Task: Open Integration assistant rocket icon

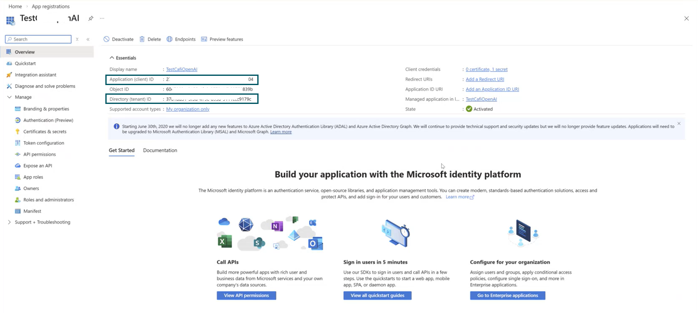Action: point(9,75)
